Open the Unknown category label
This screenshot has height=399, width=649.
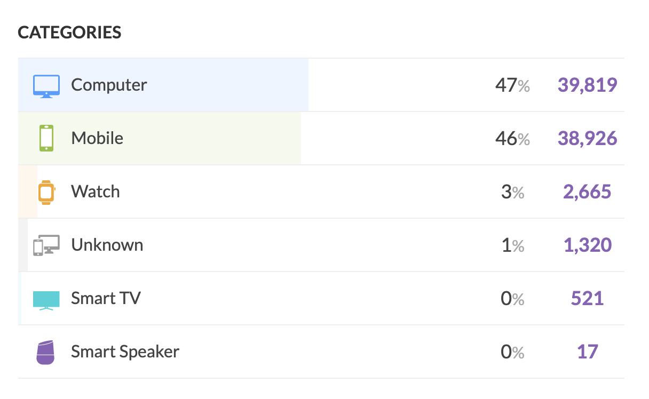107,245
